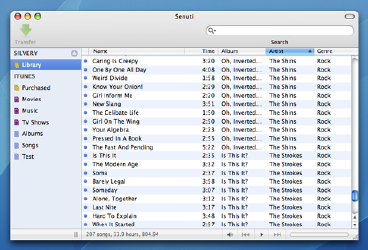Select the Library source
Screen dimensions: 368x250
31,65
